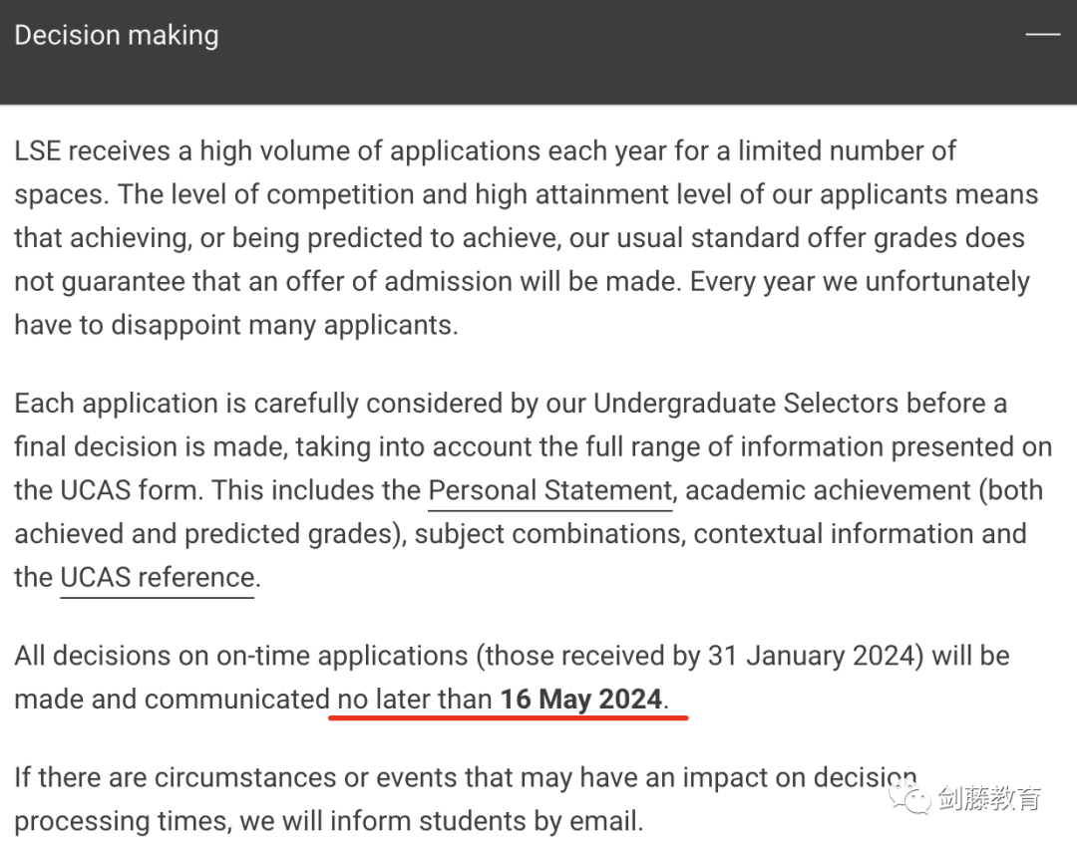Click the paragraph beginning LSE receives

click(529, 238)
